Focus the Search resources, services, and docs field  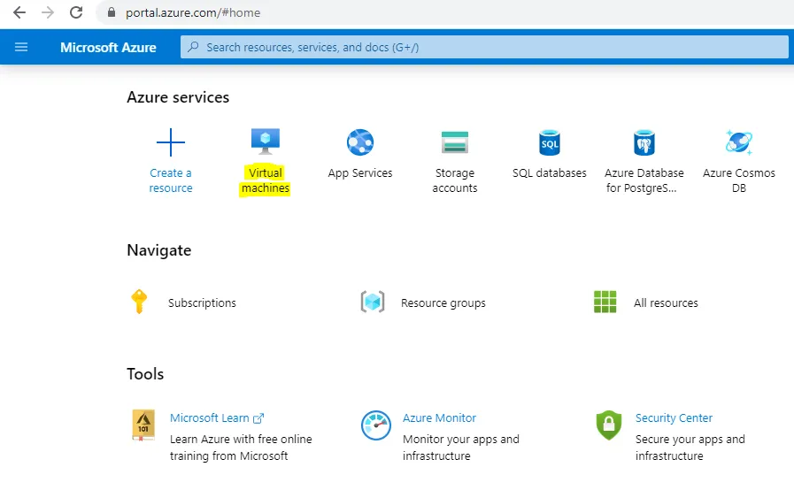coord(484,47)
